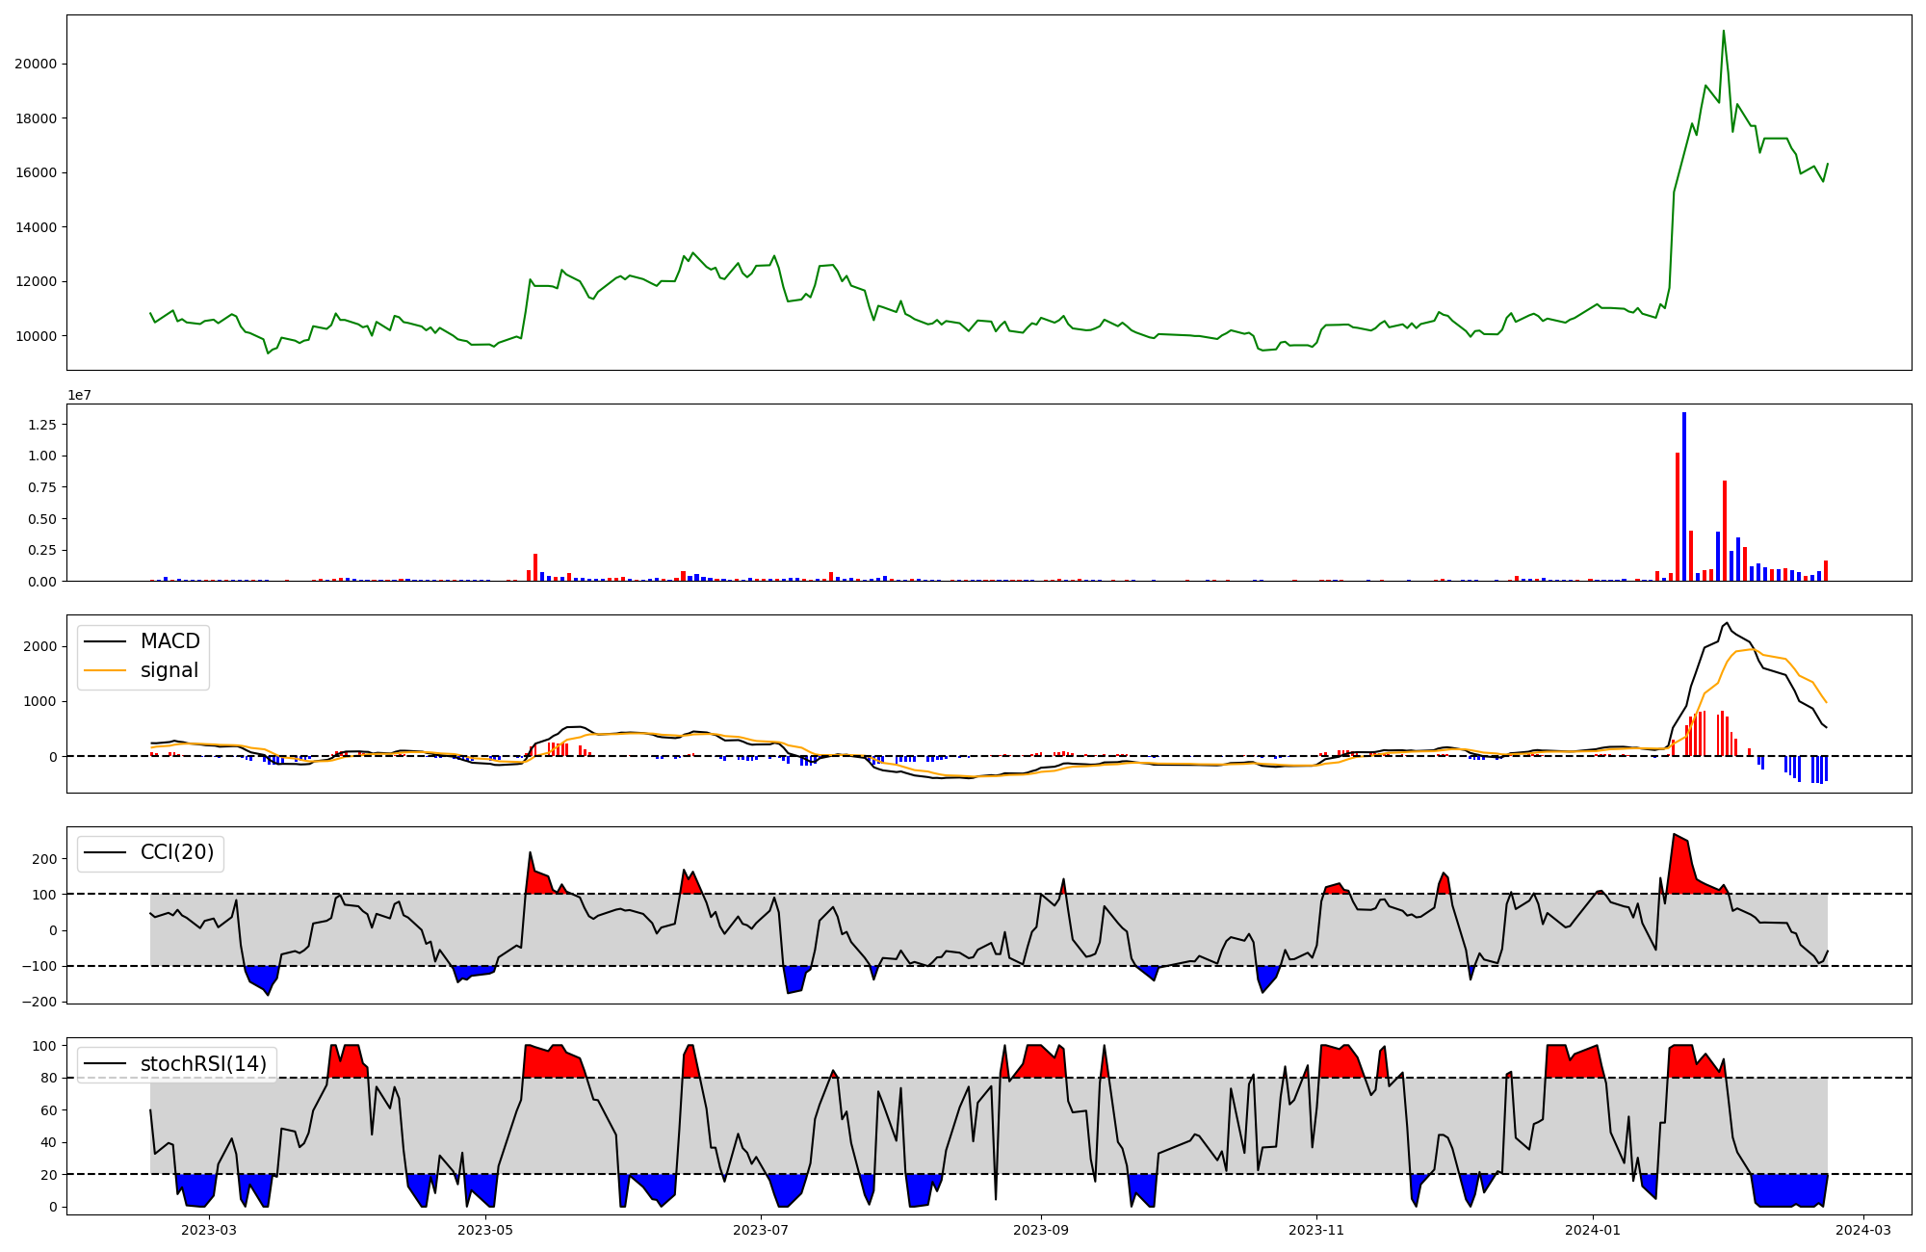Image resolution: width=1926 pixels, height=1252 pixels.
Task: Click the 20000 price axis label
Action: click(36, 65)
